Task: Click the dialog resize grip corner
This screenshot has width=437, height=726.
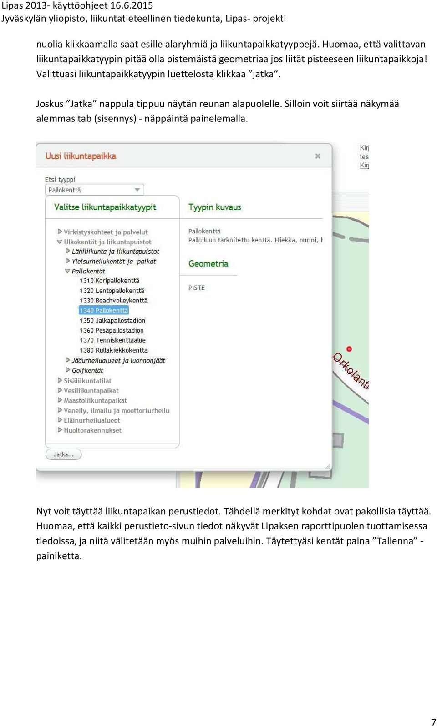Action: tap(327, 467)
